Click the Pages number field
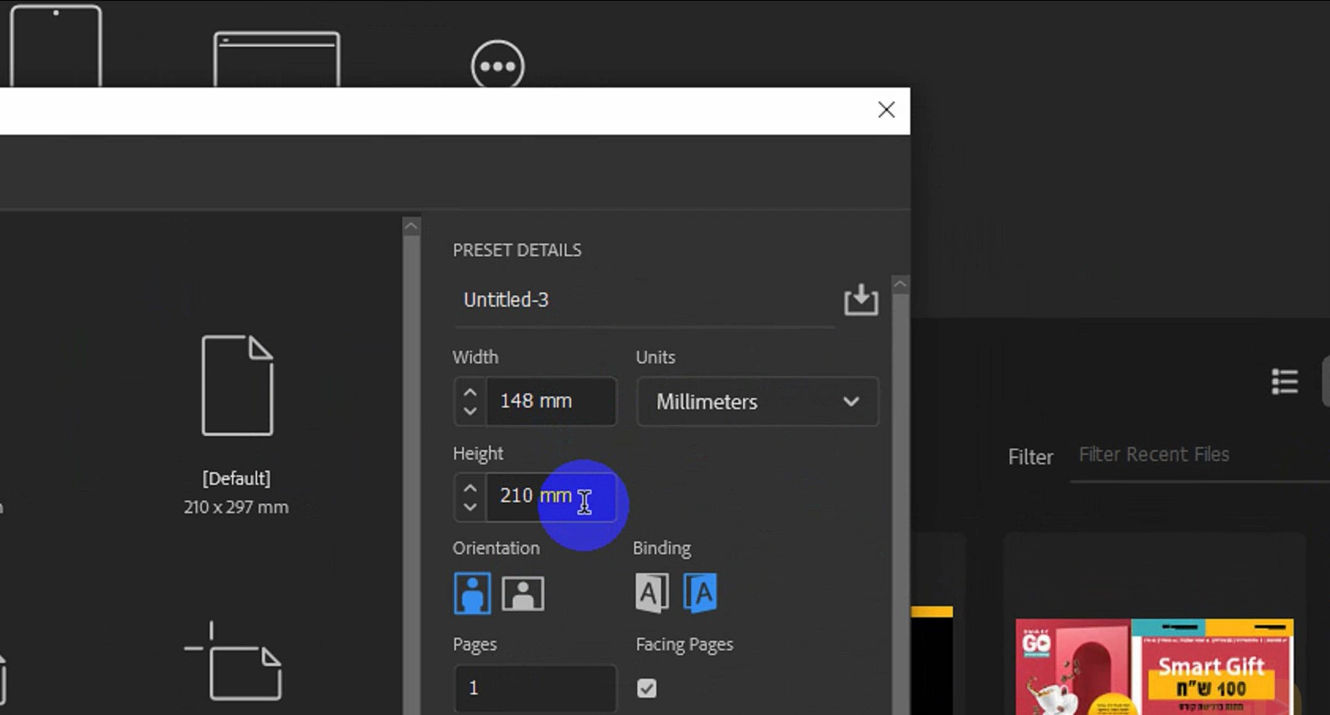Image resolution: width=1330 pixels, height=715 pixels. click(x=535, y=688)
